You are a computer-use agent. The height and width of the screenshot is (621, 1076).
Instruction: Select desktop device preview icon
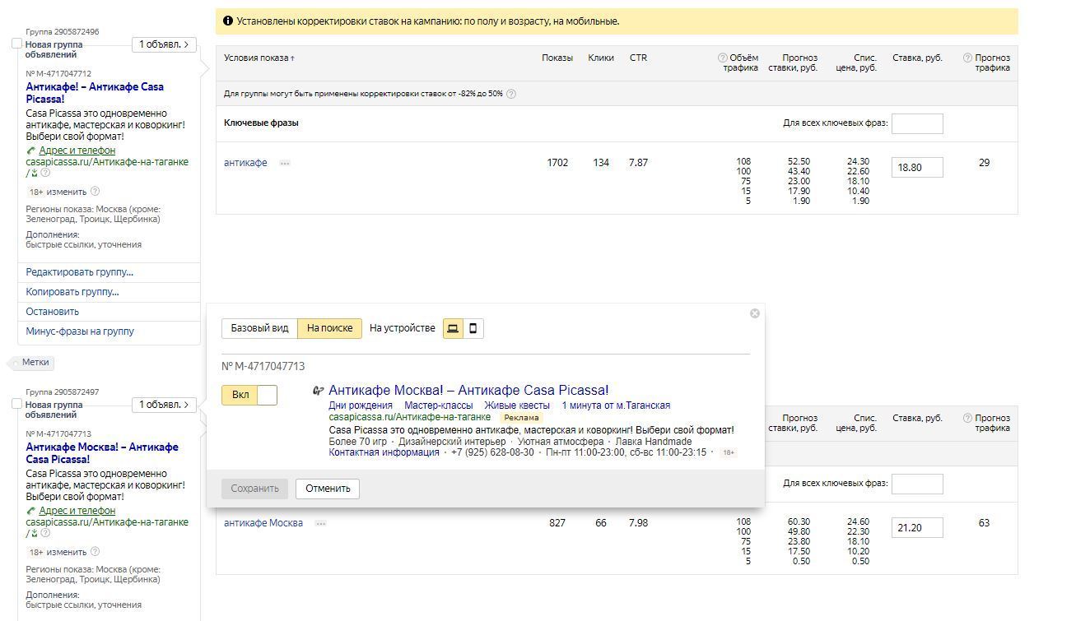(453, 328)
